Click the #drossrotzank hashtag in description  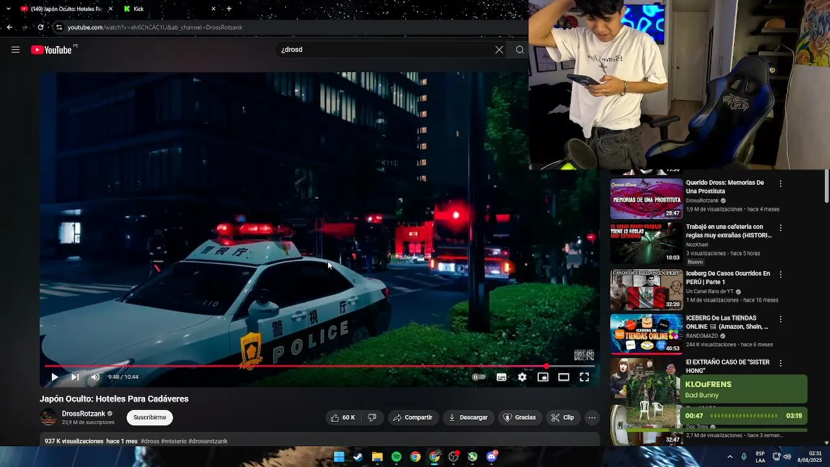point(208,441)
